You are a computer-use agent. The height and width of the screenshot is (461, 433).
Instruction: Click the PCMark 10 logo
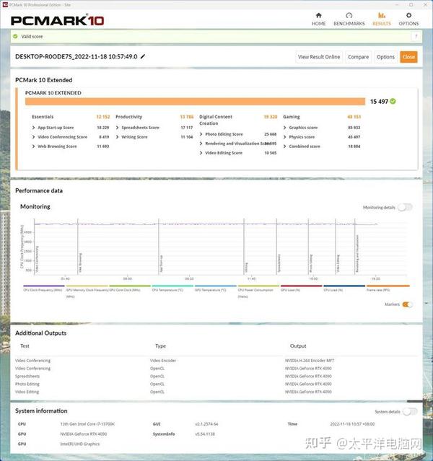[x=57, y=20]
